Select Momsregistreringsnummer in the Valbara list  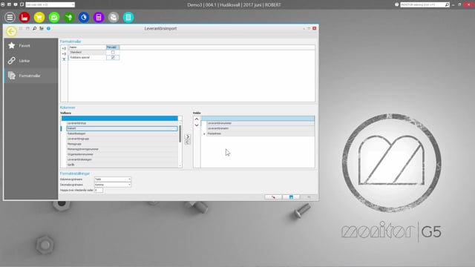pos(122,149)
